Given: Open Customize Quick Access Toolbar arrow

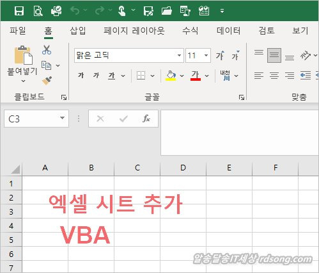Looking at the screenshot, I should click(x=222, y=11).
